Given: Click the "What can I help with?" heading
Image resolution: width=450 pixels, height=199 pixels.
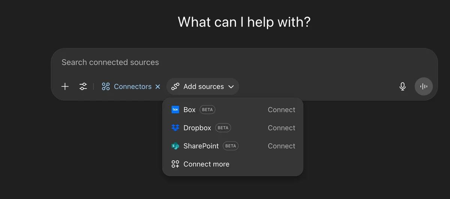Looking at the screenshot, I should point(244,22).
